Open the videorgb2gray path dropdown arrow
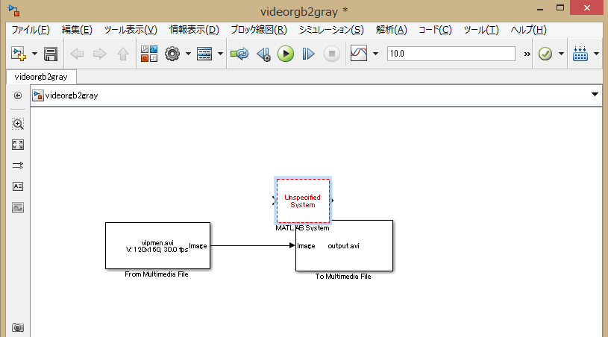This screenshot has width=608, height=337. [x=595, y=95]
